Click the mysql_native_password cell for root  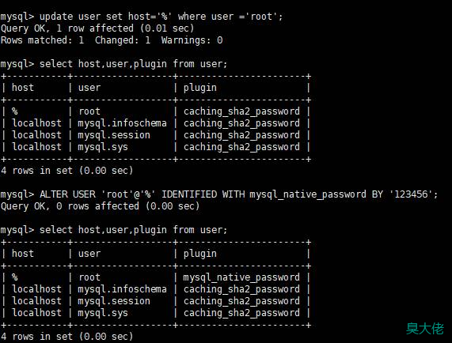click(x=241, y=277)
